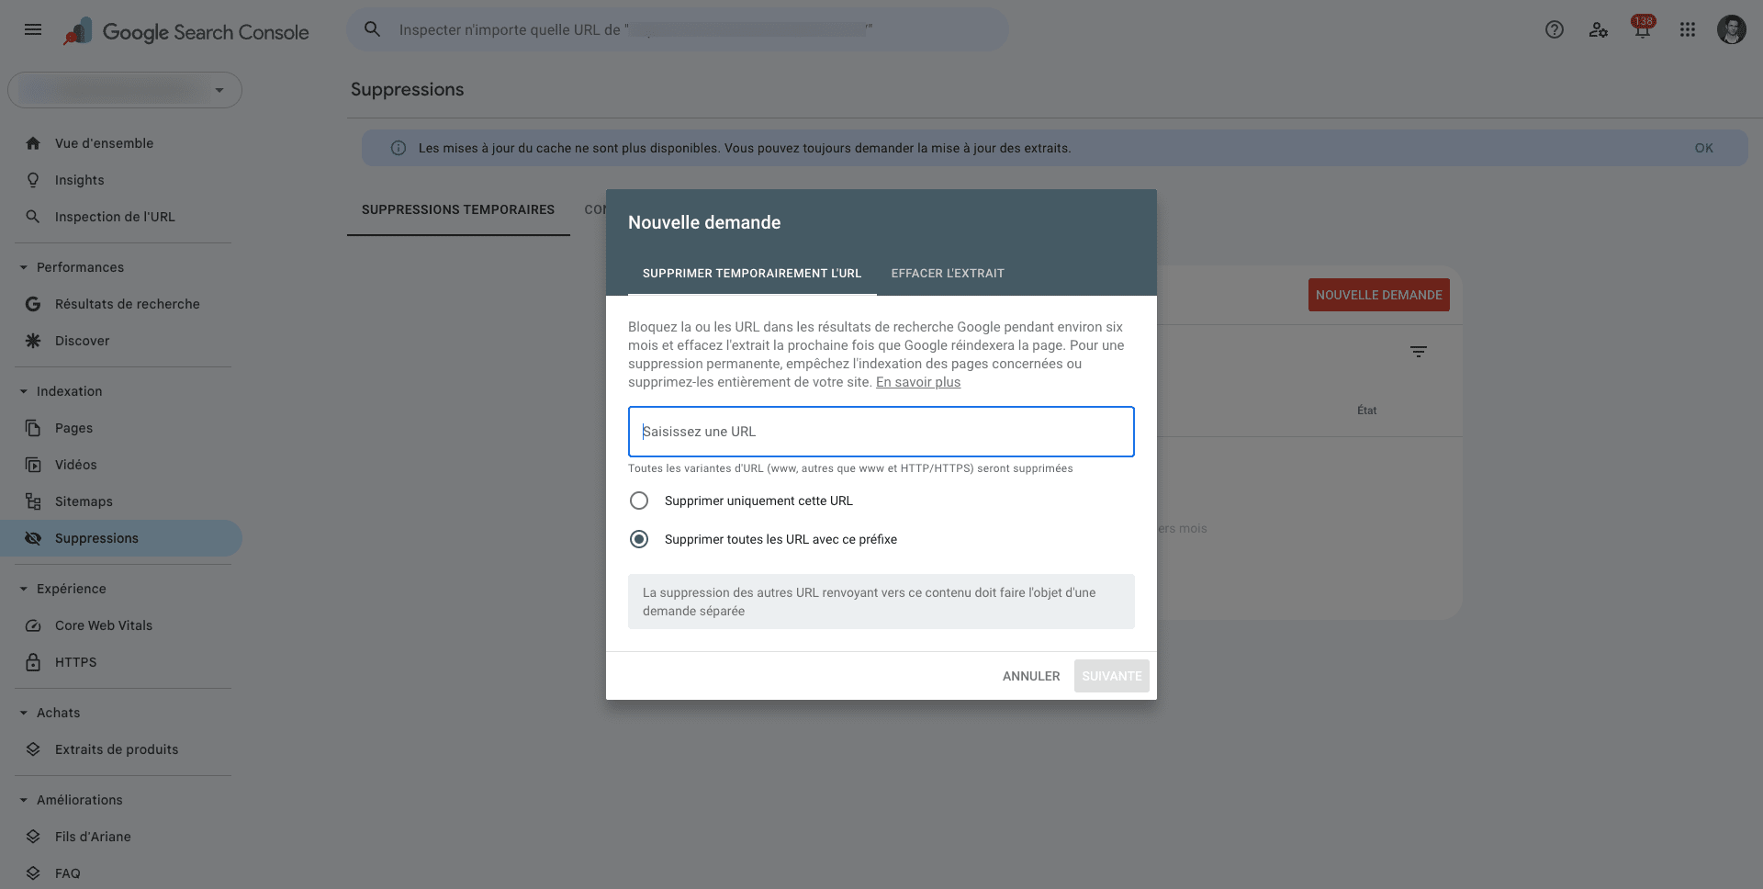Click the Suppressions hidden-eye icon
1763x889 pixels.
[33, 538]
